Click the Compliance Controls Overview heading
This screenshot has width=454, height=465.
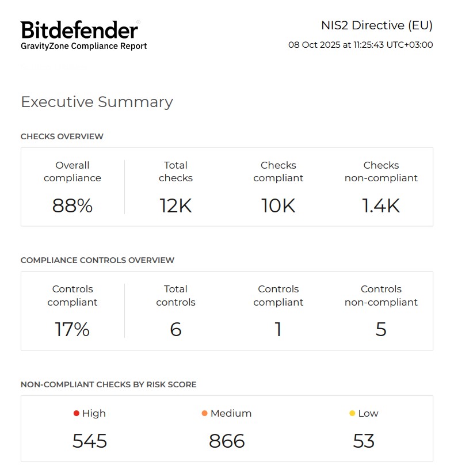point(97,260)
